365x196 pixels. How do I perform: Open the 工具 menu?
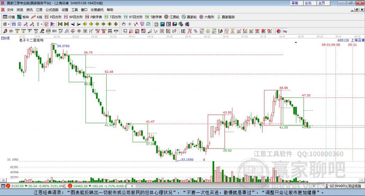click(74, 10)
